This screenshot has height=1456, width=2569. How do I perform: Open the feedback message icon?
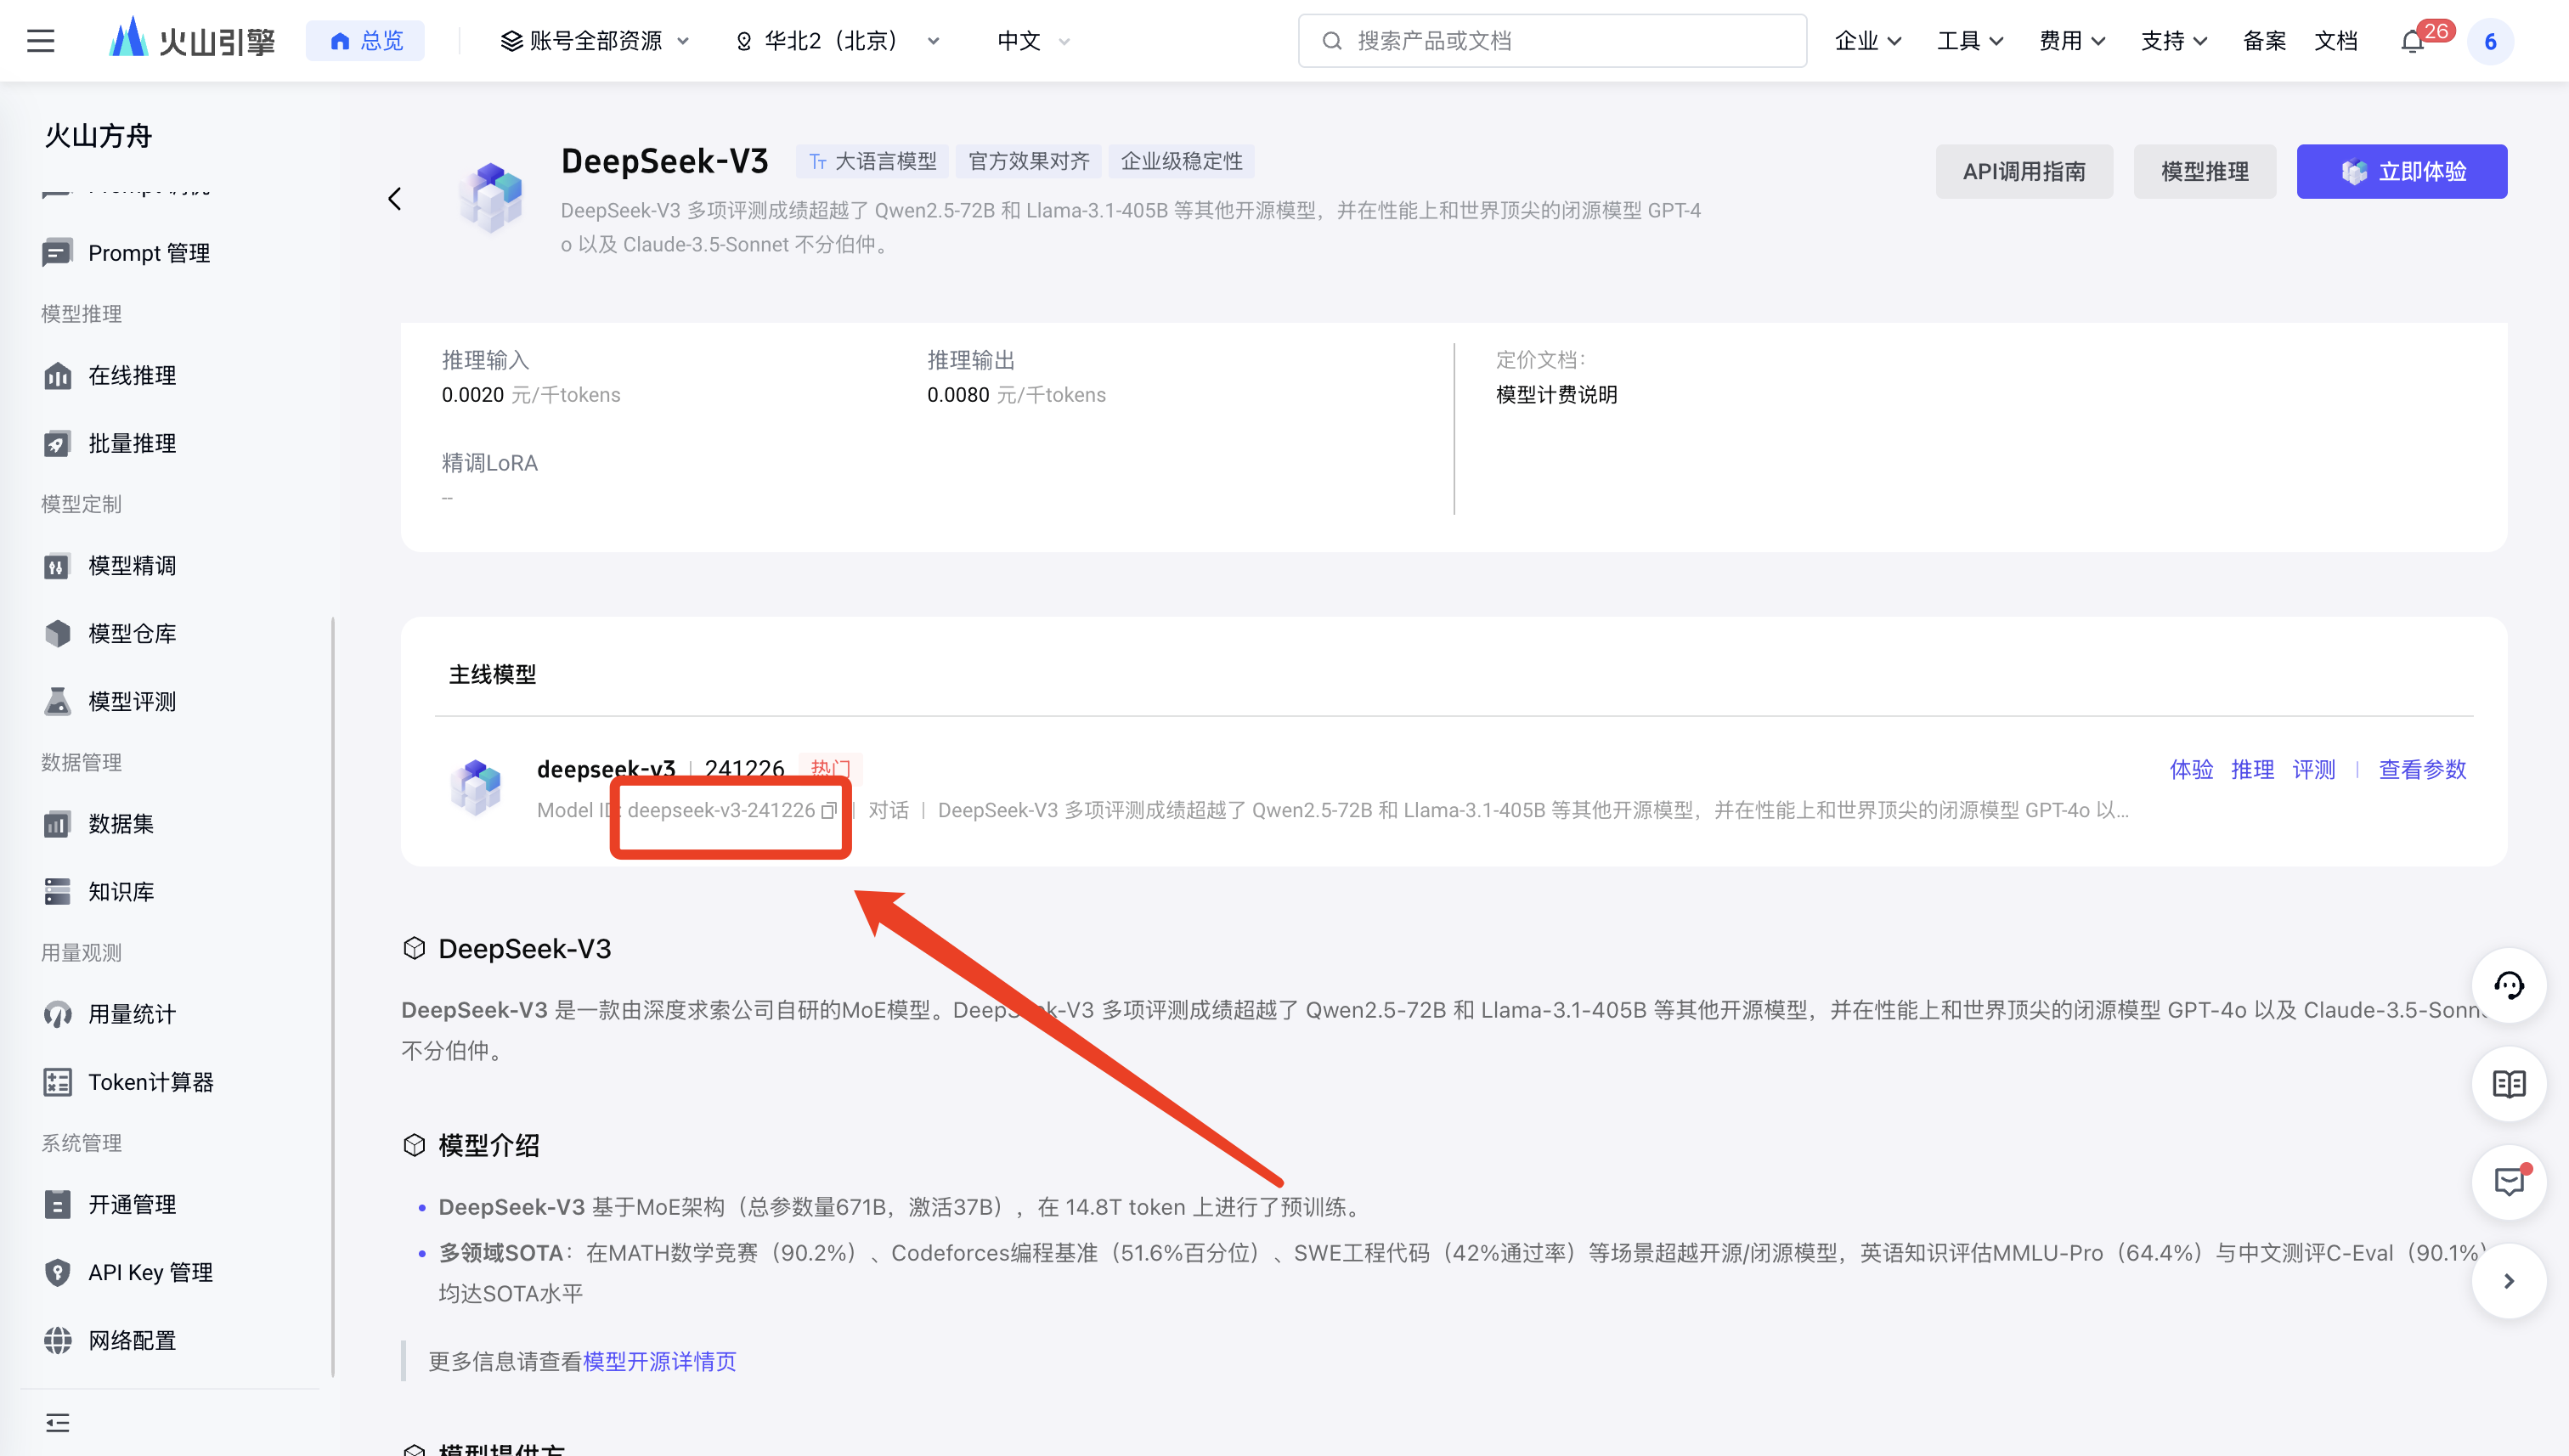[2508, 1182]
